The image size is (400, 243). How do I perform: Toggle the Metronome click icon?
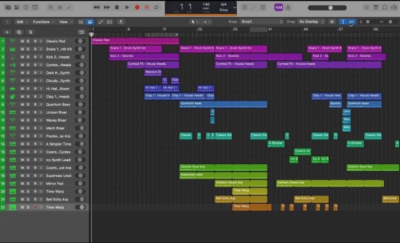pyautogui.click(x=288, y=7)
